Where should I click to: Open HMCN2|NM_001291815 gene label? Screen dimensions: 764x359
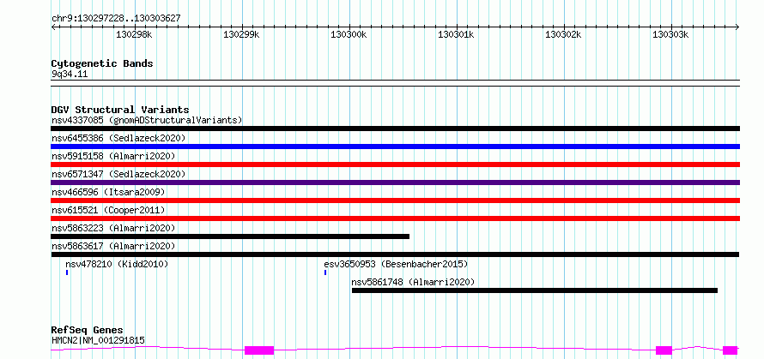(98, 340)
